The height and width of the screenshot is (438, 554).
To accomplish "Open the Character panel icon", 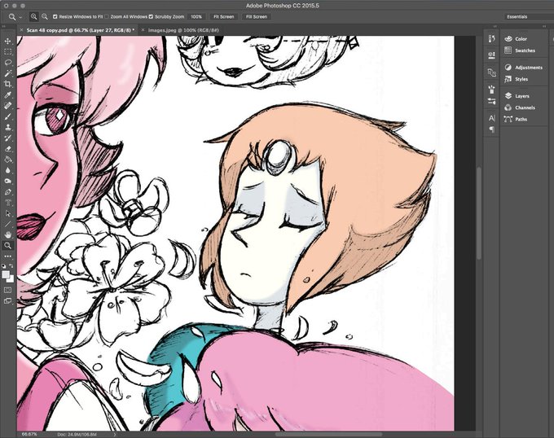I will [x=491, y=118].
